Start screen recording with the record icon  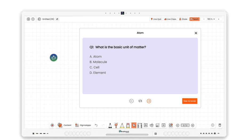click(x=52, y=125)
